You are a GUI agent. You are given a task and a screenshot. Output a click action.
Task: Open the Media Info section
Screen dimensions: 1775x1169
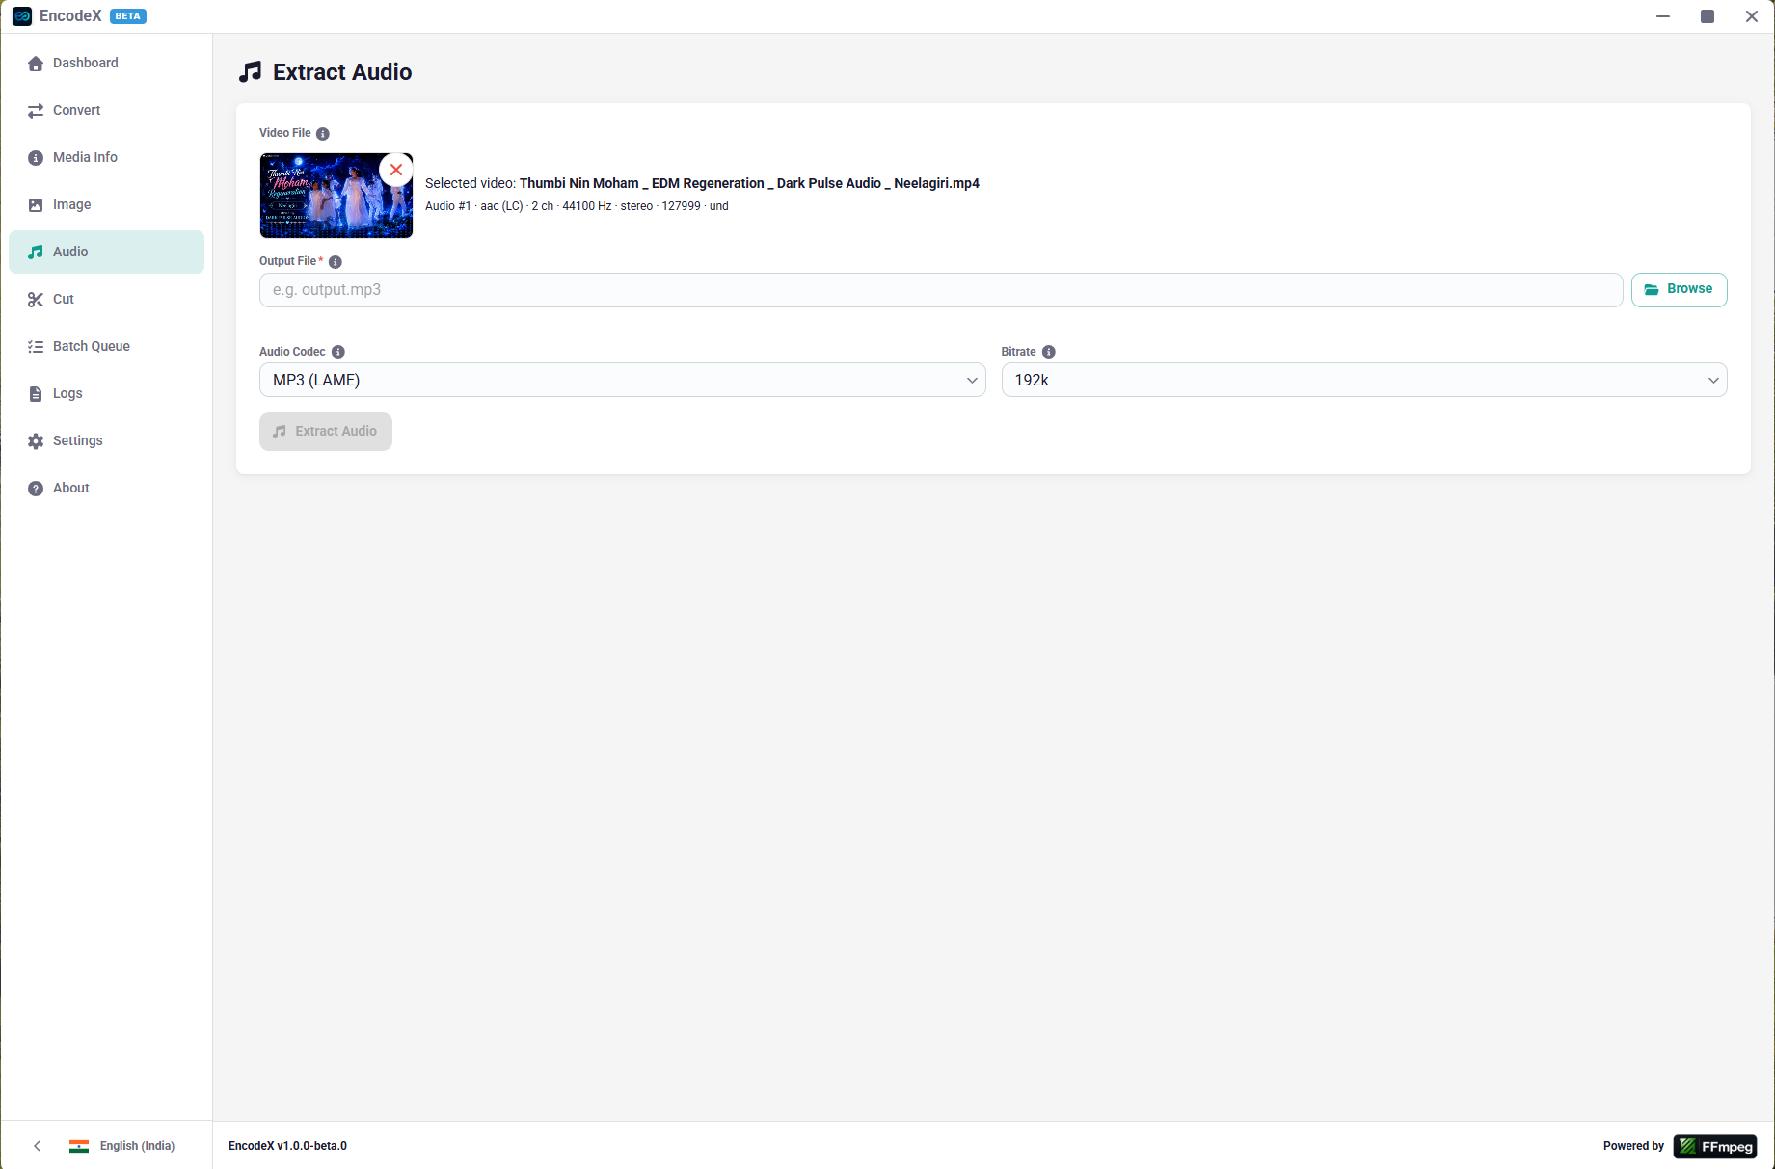(x=106, y=158)
